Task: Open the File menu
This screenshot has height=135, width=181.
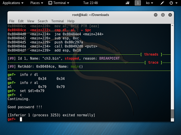Action: (12, 21)
